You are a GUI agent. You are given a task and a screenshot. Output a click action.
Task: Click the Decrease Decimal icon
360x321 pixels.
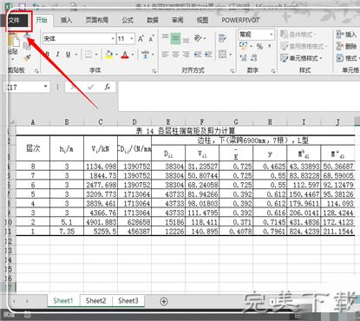(254, 57)
